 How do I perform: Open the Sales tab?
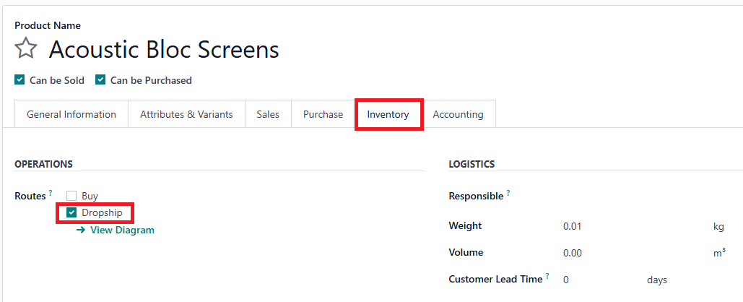[x=268, y=114]
